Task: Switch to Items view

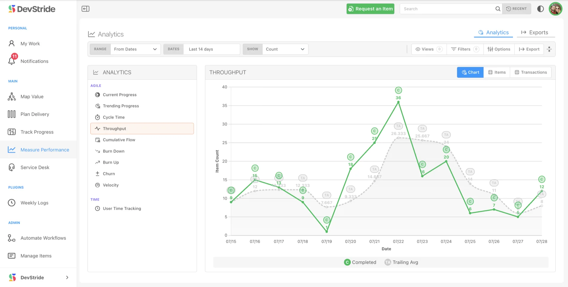Action: click(497, 72)
